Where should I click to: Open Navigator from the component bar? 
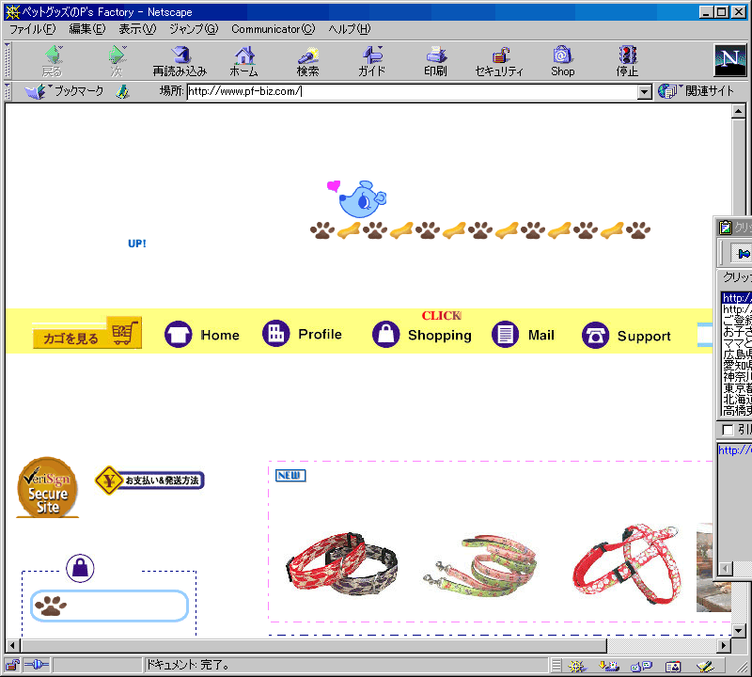point(577,666)
